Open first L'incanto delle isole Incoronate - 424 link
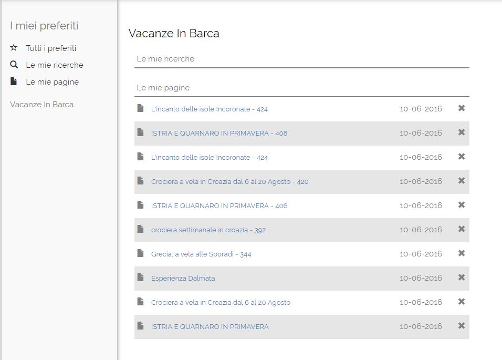The width and height of the screenshot is (502, 360). point(210,109)
